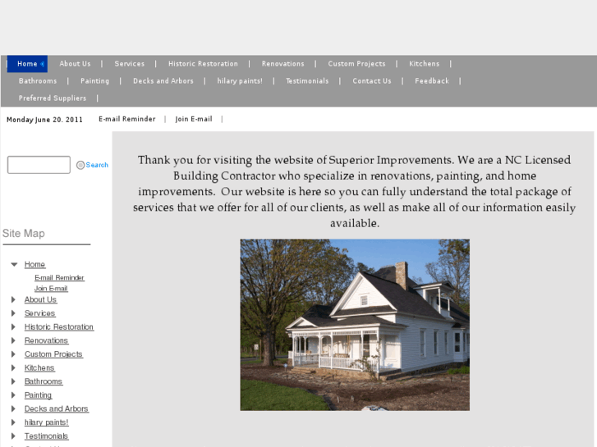597x447 pixels.
Task: Open Historic Restoration link in Site Map
Action: 59,327
